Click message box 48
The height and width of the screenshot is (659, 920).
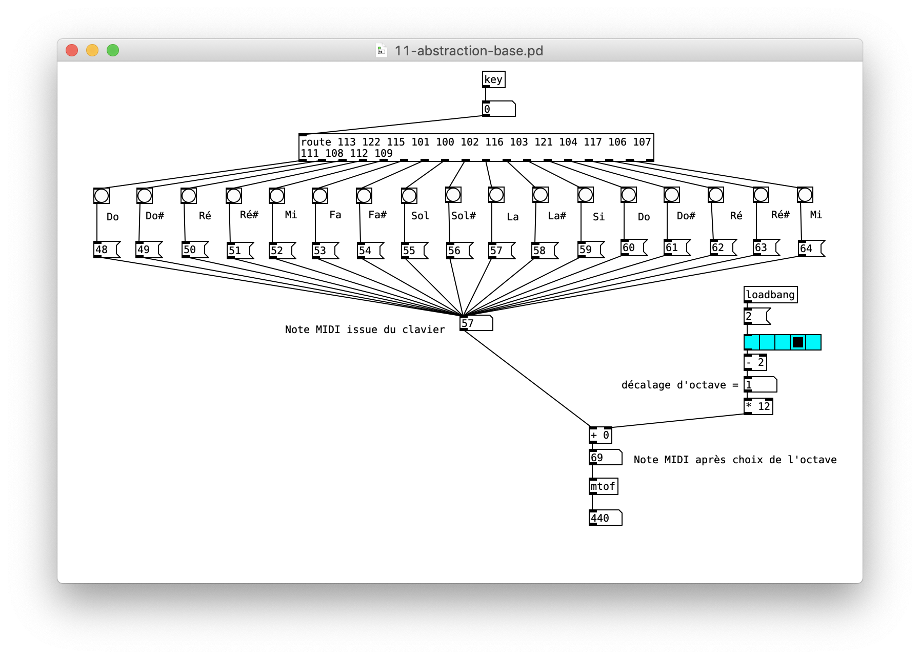107,250
